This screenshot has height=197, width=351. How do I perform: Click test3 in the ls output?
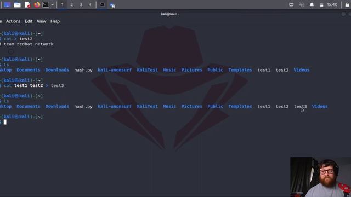pos(300,106)
